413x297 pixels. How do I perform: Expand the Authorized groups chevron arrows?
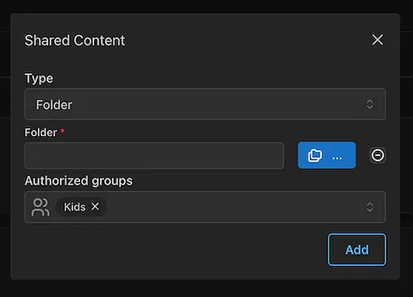click(x=370, y=207)
